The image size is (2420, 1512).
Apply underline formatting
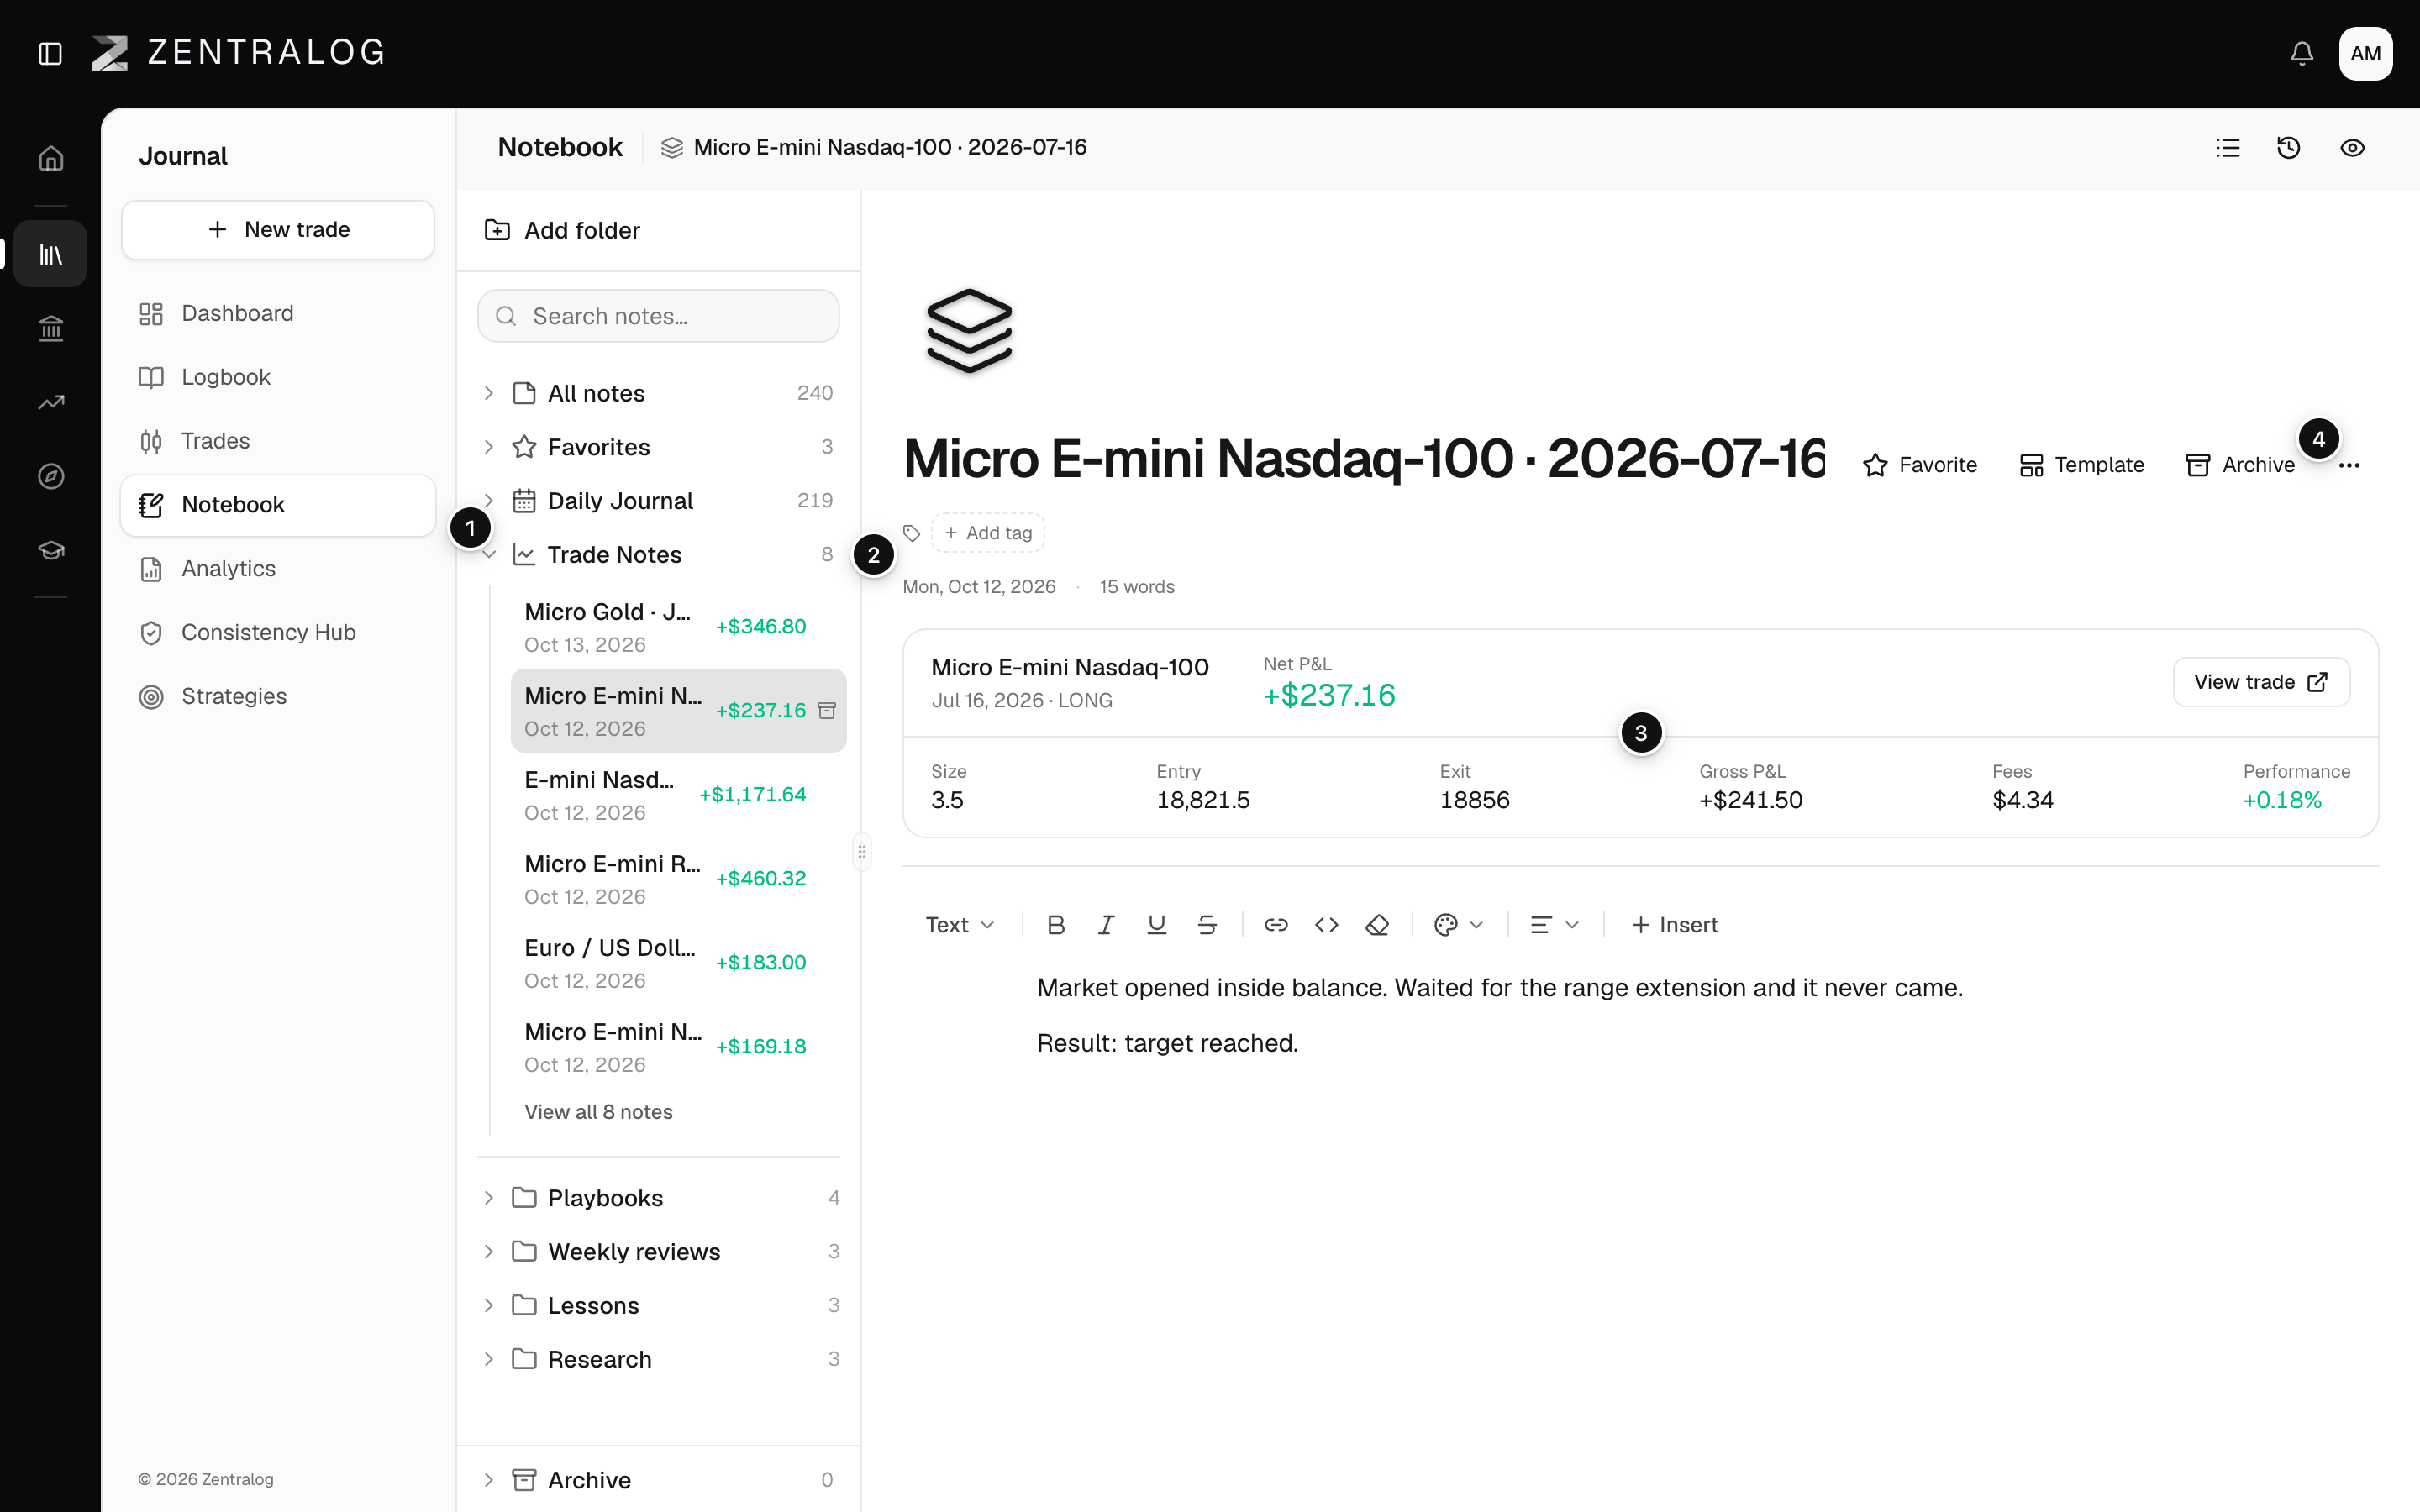coord(1157,925)
